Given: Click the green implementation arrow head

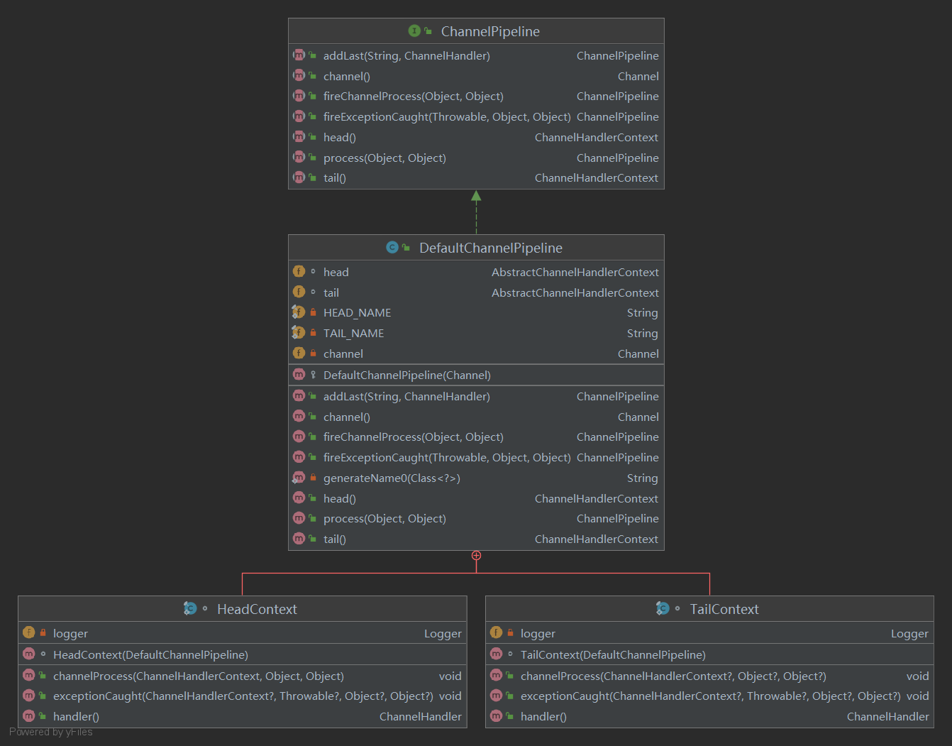Looking at the screenshot, I should coord(476,196).
